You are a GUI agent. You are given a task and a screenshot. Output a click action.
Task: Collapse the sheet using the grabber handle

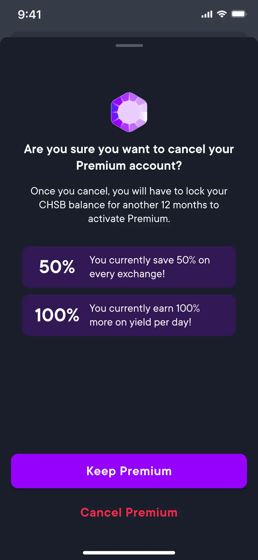coord(129,45)
